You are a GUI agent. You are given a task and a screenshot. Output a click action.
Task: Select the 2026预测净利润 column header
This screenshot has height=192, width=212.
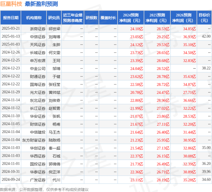click(x=184, y=18)
